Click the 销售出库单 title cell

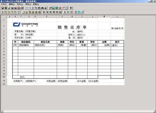pos(72,27)
